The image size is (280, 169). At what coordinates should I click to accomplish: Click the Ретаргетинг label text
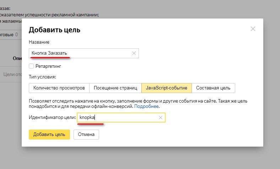click(x=49, y=66)
